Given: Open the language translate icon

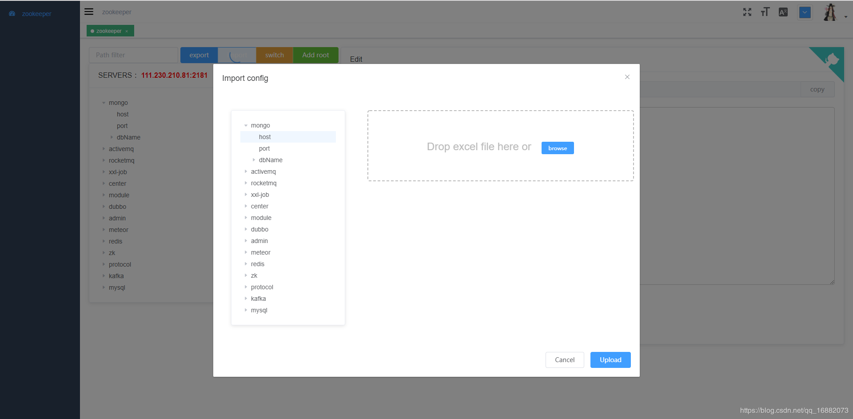Looking at the screenshot, I should point(783,12).
